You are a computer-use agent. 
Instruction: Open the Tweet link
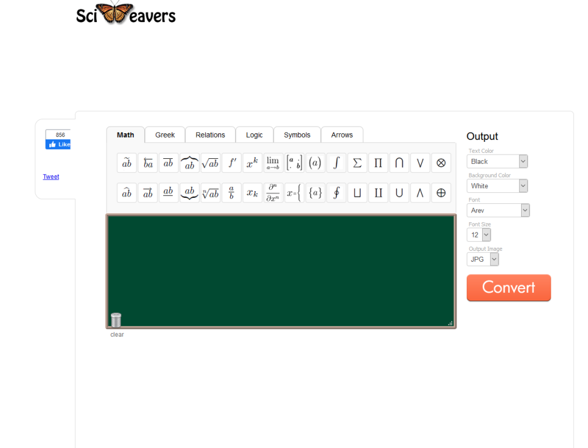click(x=51, y=177)
